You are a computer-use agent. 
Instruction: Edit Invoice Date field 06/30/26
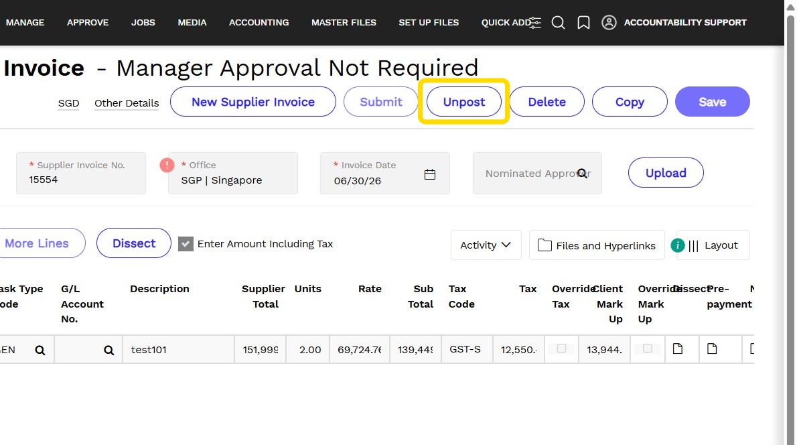pos(385,173)
